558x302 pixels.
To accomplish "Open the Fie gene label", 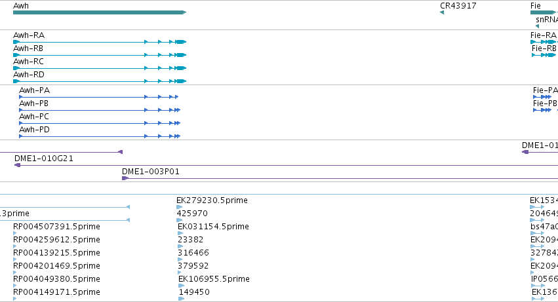I will coord(535,6).
